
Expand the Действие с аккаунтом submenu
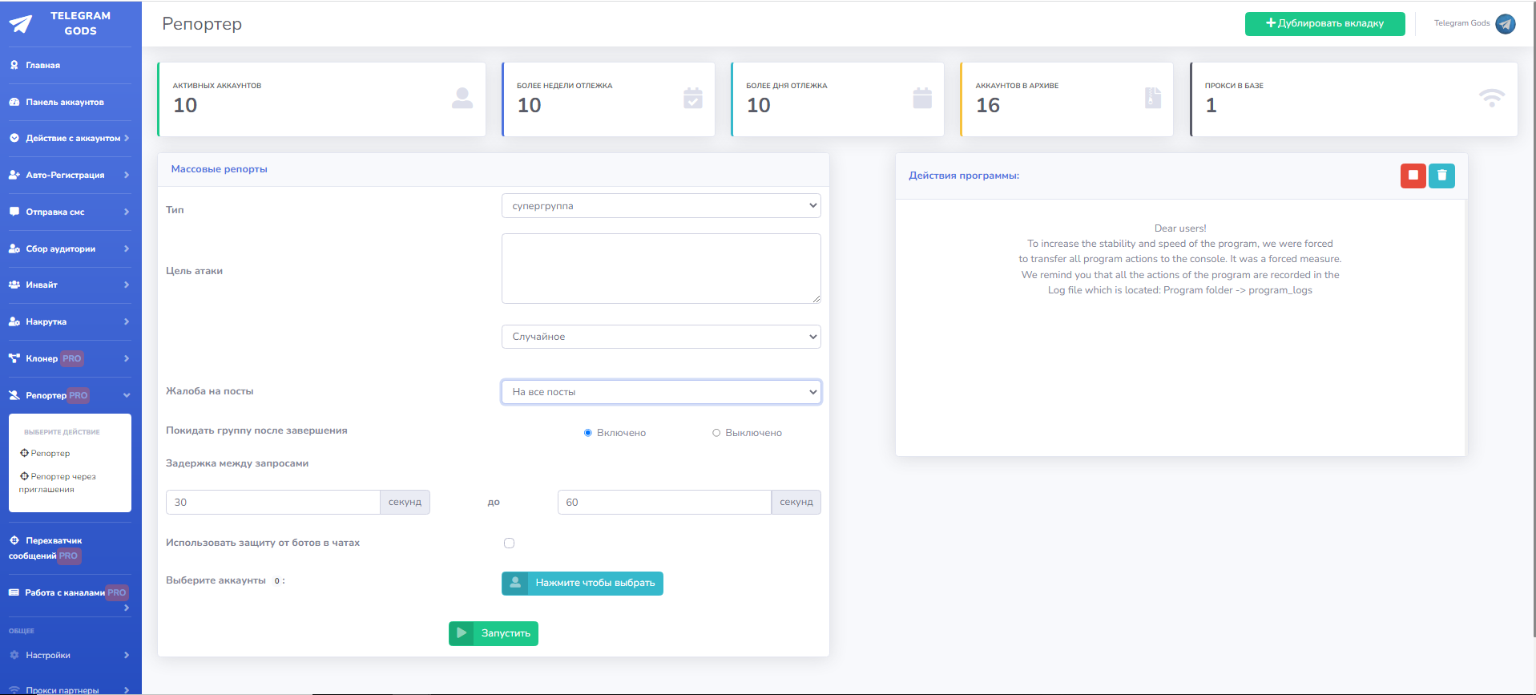127,138
